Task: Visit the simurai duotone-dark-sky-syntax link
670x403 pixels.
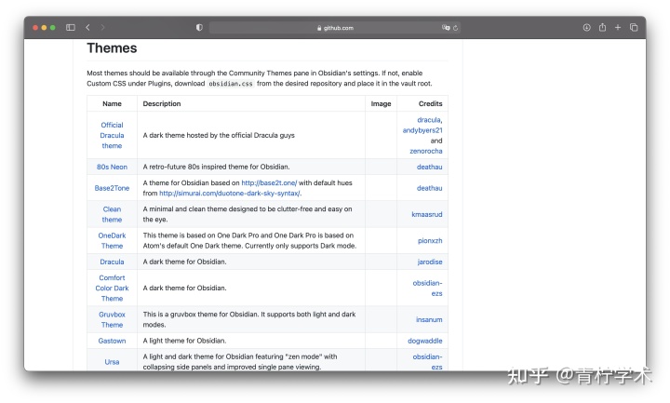Action: [x=230, y=194]
